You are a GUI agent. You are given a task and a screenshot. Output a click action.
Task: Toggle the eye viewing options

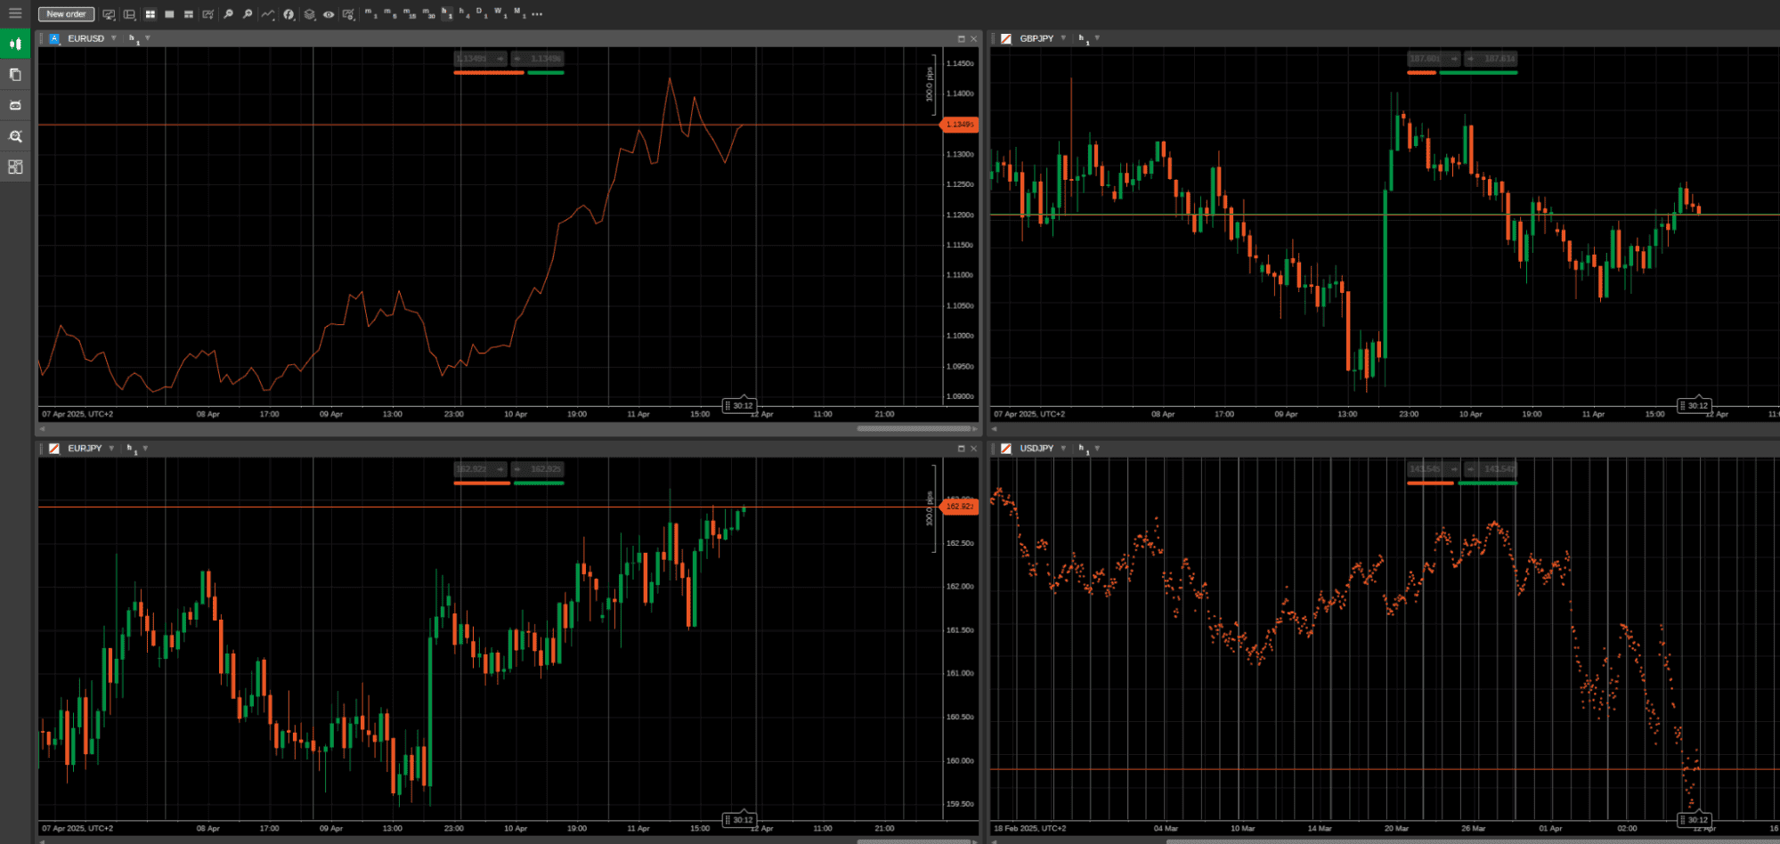329,14
